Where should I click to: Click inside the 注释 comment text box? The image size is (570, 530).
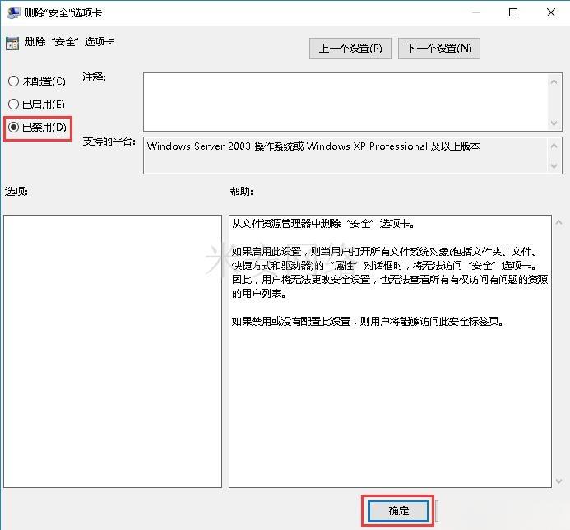(x=345, y=102)
